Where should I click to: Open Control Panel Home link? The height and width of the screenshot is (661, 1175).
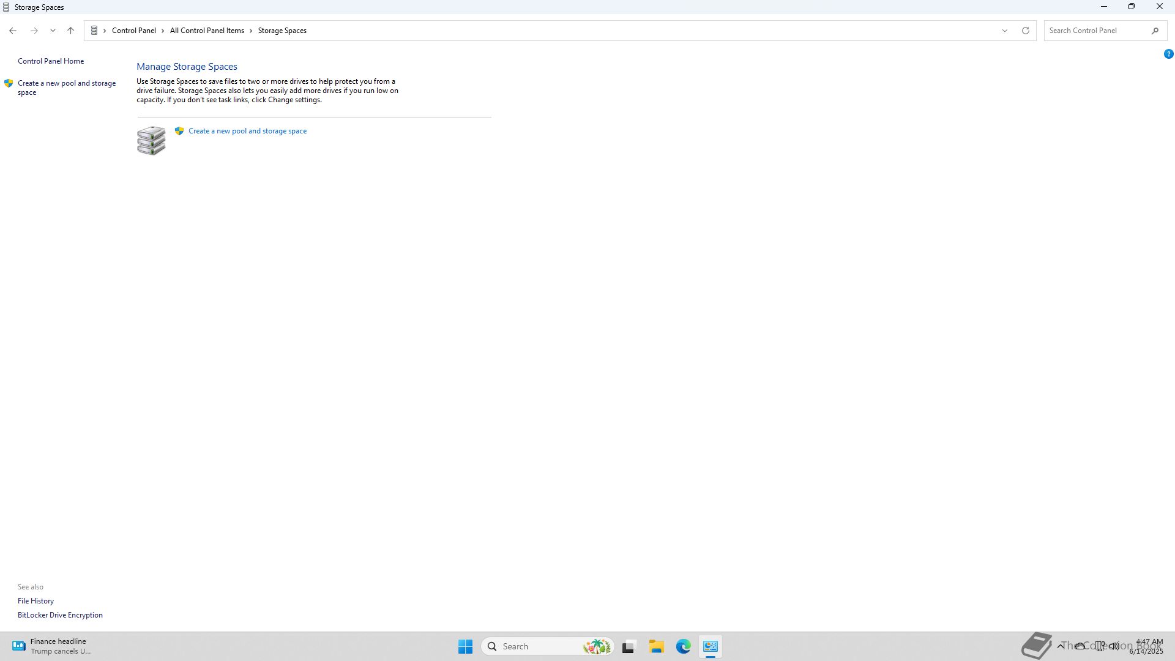[x=51, y=61]
